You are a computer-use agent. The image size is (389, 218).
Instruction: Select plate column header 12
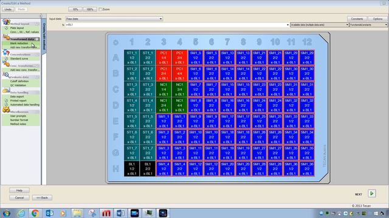pyautogui.click(x=307, y=42)
